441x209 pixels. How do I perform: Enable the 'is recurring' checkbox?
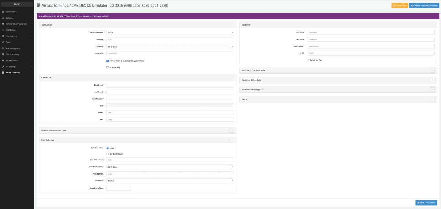(107, 67)
